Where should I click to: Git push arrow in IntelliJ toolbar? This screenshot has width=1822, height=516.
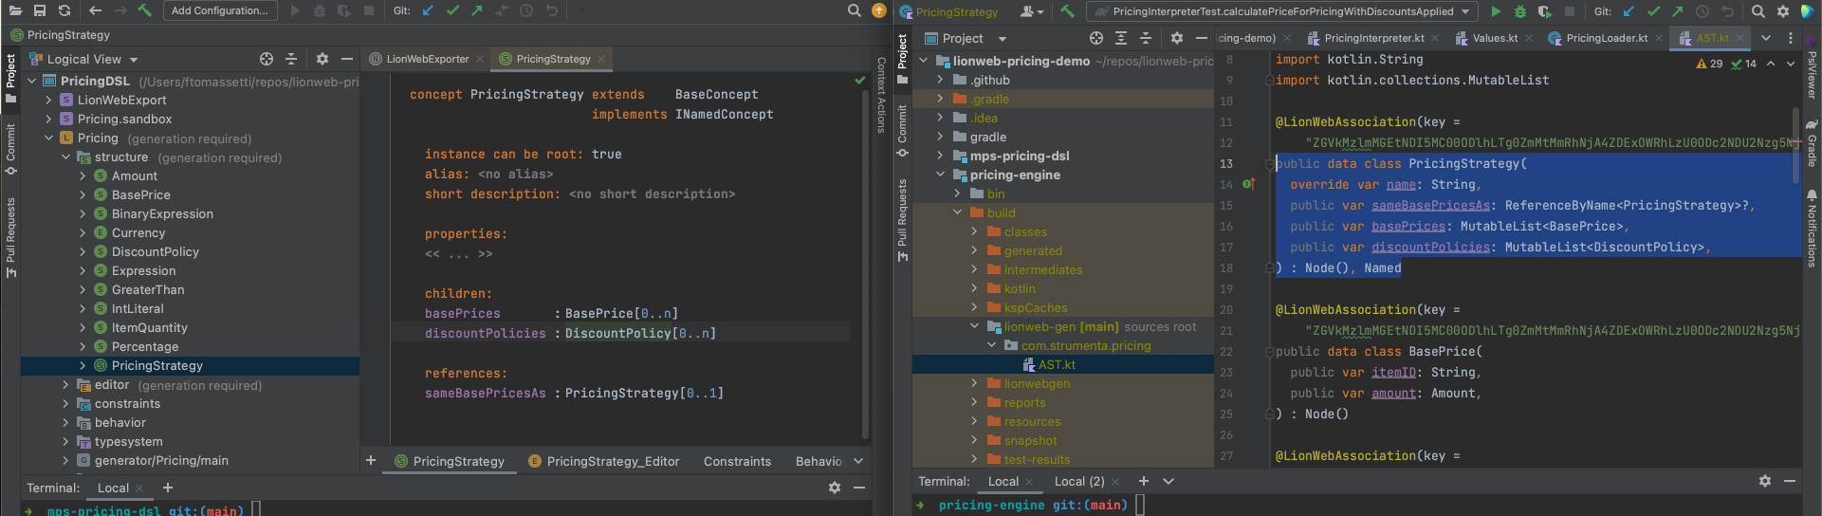[x=1678, y=11]
